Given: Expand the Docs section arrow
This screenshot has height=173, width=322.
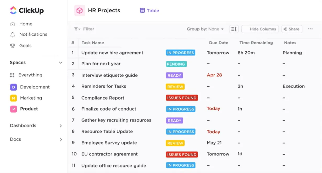Looking at the screenshot, I should 60,139.
